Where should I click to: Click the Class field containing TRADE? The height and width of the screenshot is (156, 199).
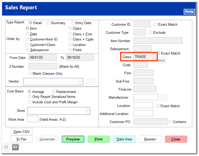pos(145,57)
